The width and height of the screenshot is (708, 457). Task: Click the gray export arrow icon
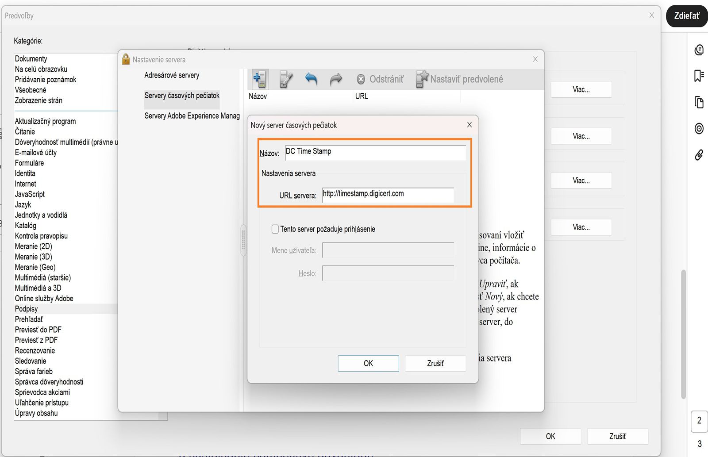coord(336,79)
